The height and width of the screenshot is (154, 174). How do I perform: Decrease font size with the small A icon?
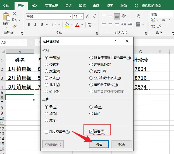point(94,16)
